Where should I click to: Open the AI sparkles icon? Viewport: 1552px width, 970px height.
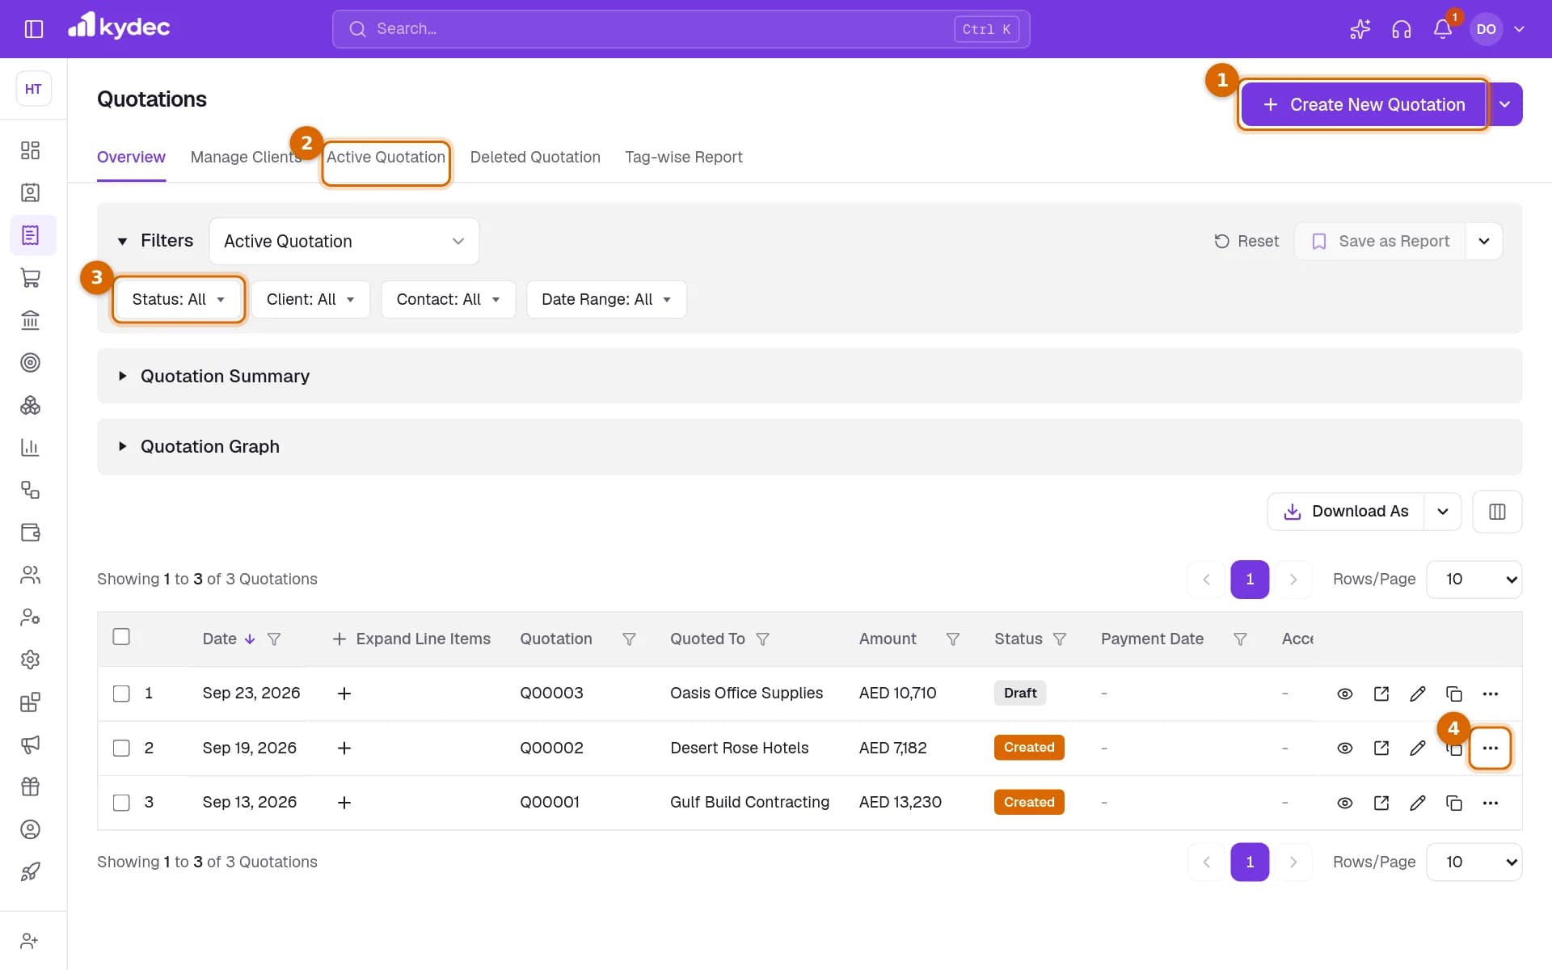(1360, 29)
